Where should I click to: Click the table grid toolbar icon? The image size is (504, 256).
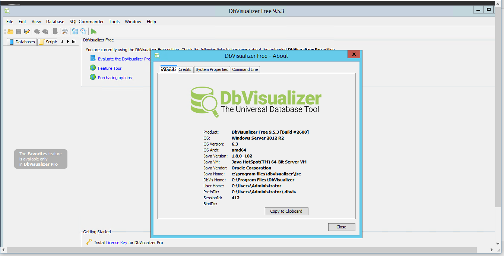(75, 32)
